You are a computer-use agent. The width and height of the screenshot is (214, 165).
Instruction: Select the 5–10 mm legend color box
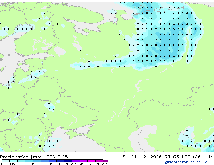(x=37, y=161)
